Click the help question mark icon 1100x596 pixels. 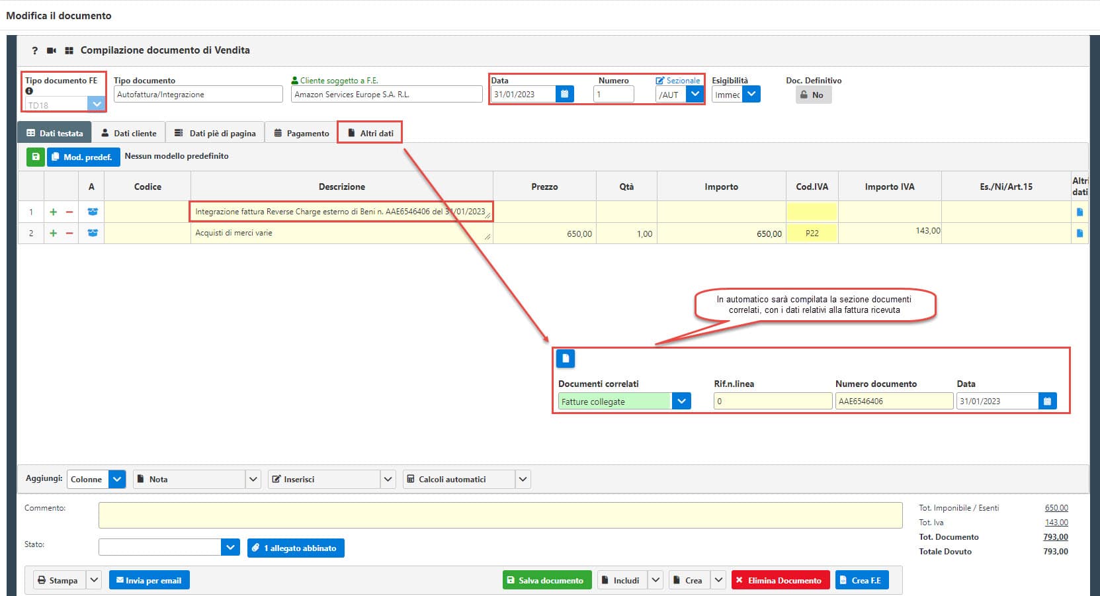(x=35, y=50)
